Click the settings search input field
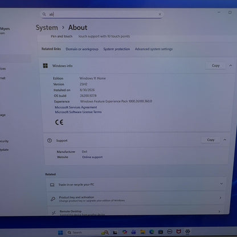Screen dimensions: 237x237 coord(103,14)
